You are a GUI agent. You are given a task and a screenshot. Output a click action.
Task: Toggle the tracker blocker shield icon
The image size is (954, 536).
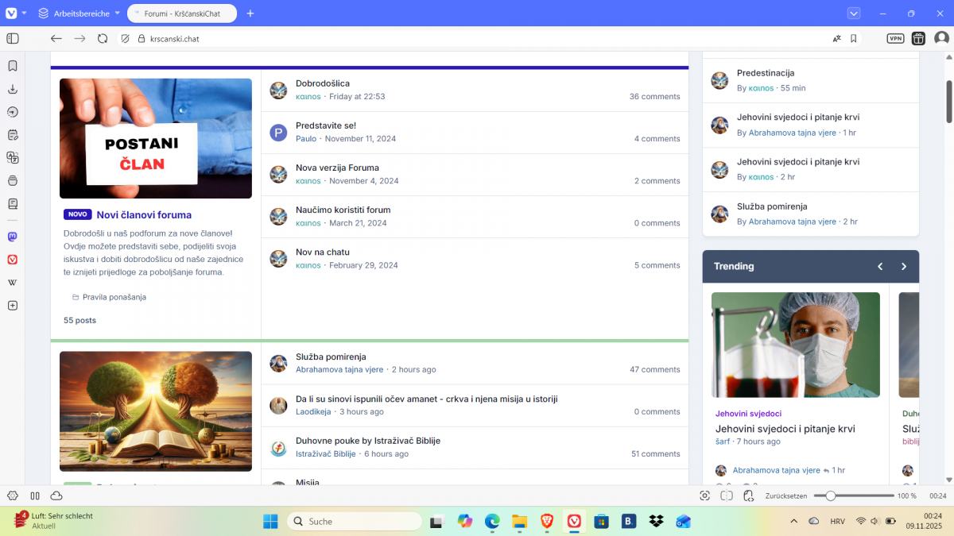(x=125, y=38)
